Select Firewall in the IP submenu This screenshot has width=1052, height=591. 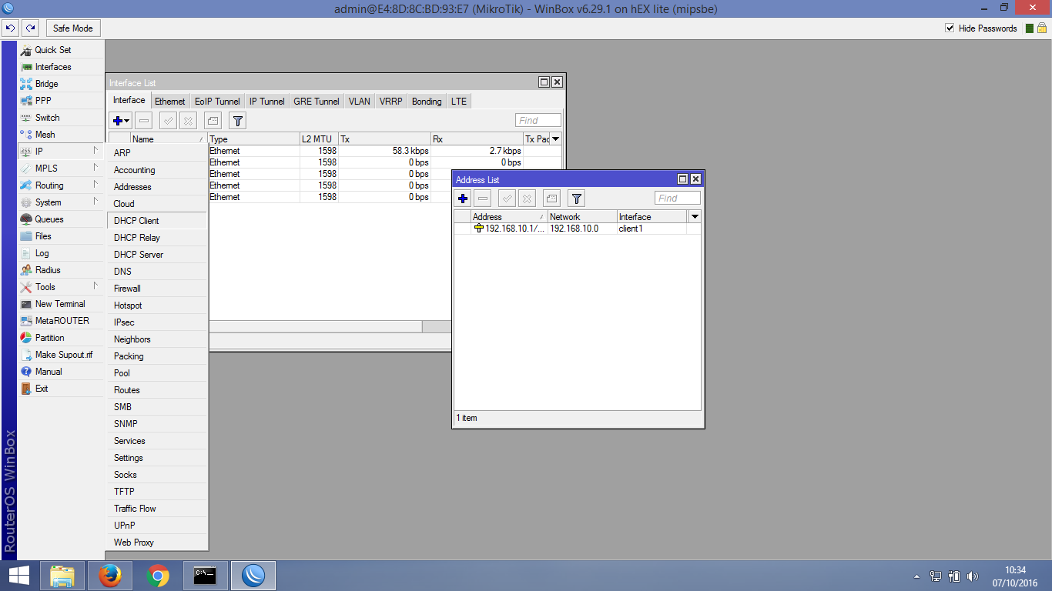point(157,289)
